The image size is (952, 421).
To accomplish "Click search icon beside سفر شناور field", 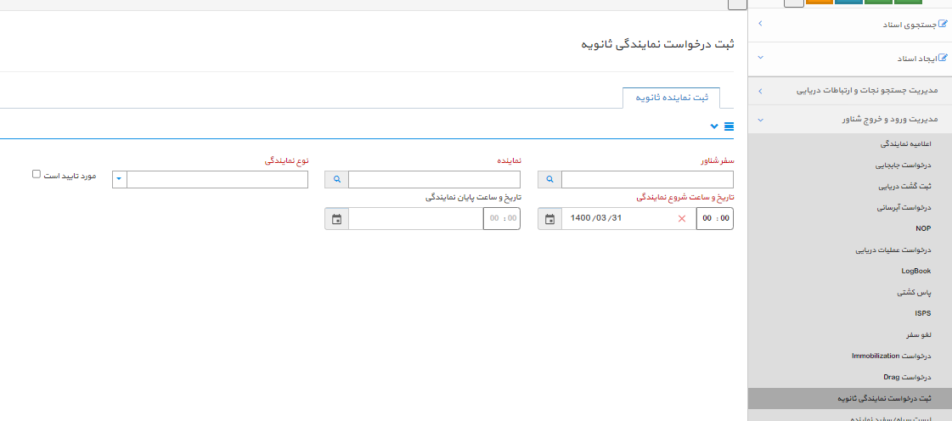I will [550, 180].
